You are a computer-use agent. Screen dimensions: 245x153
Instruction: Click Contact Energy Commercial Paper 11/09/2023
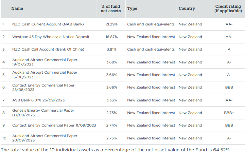[54, 125]
